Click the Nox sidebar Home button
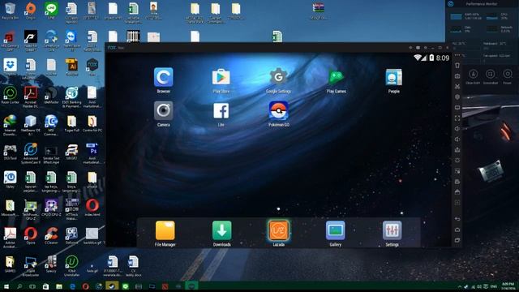The width and height of the screenshot is (519, 292). coord(457,230)
